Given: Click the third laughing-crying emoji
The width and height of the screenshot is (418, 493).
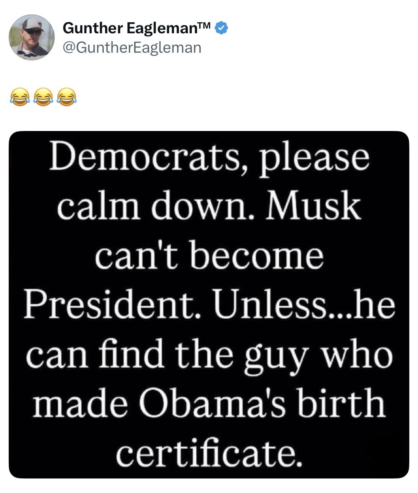Looking at the screenshot, I should 67,97.
